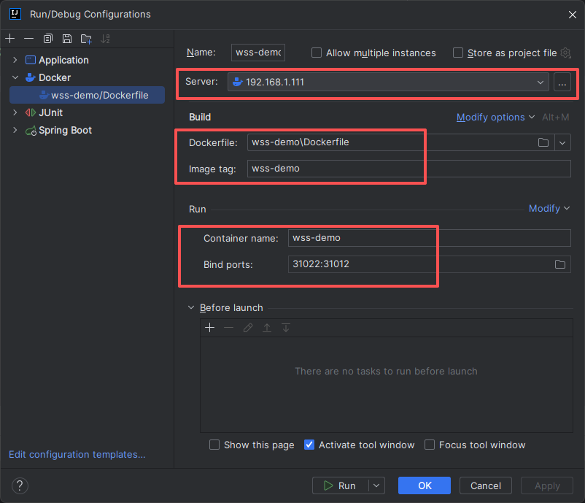Click the Container name input field
Screen dimensions: 585x503
[x=429, y=238]
